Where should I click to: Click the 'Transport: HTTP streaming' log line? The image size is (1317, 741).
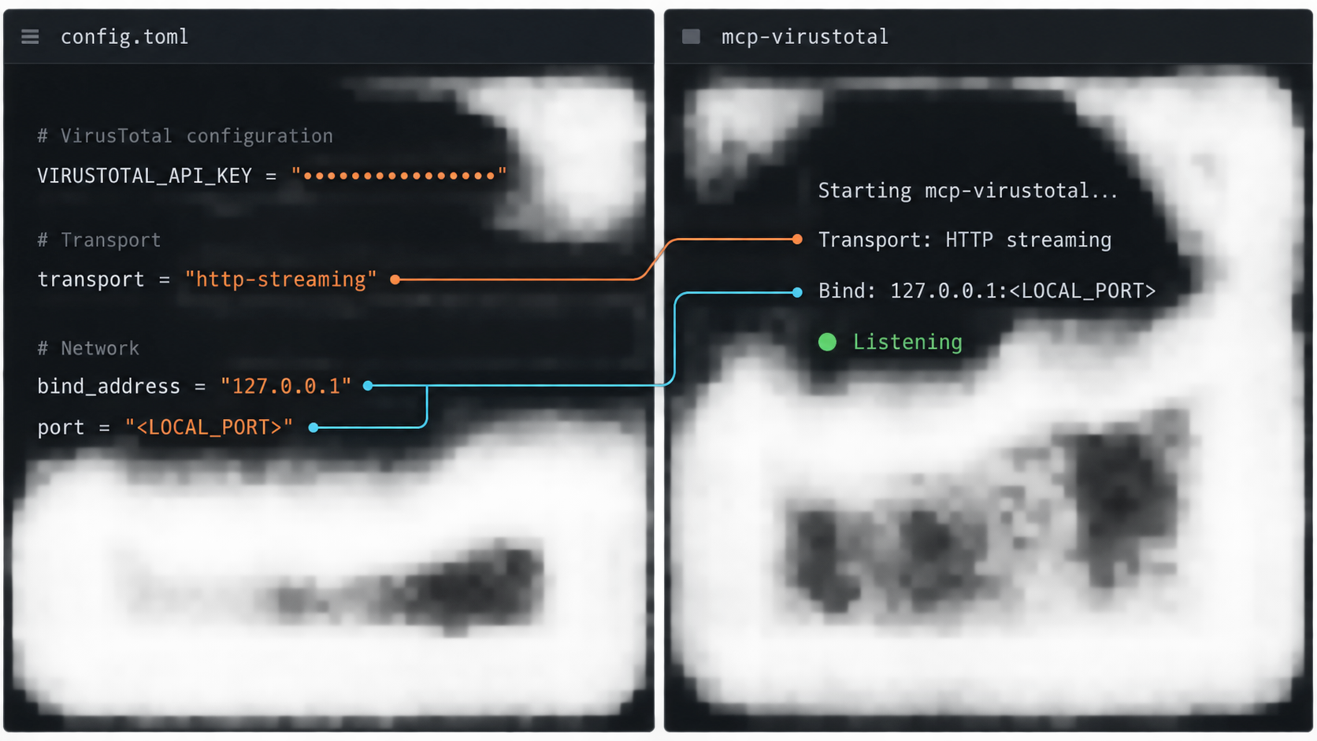point(965,240)
